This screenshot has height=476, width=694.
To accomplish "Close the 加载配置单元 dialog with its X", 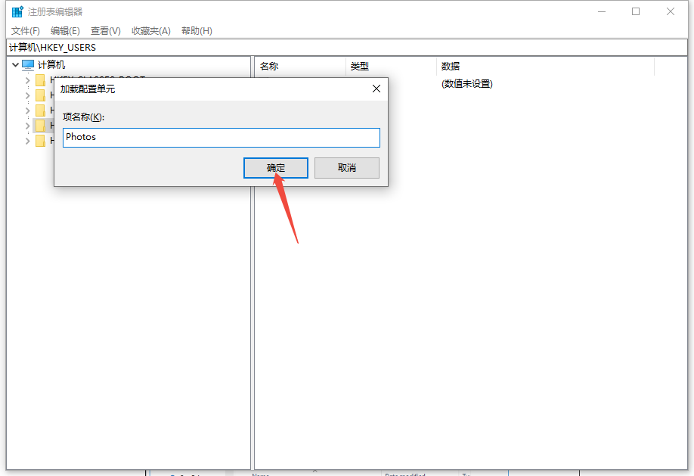I will 376,89.
